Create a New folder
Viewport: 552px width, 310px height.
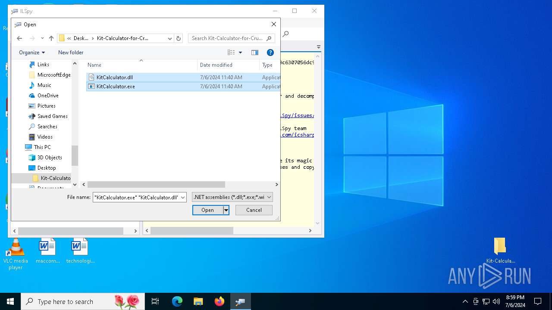point(71,53)
